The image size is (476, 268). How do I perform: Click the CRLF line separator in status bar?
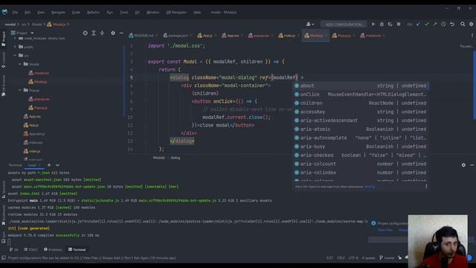(341, 258)
